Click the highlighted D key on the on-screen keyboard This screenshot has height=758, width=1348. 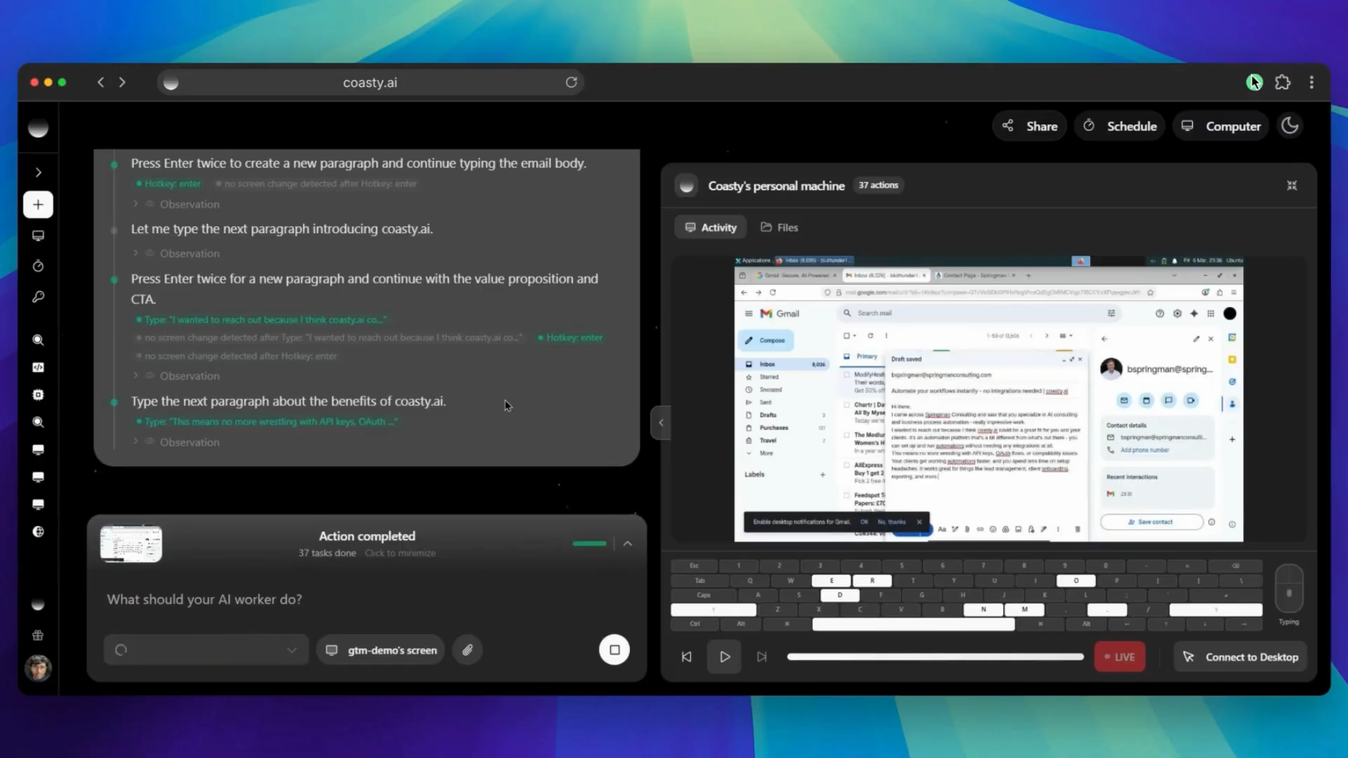839,595
